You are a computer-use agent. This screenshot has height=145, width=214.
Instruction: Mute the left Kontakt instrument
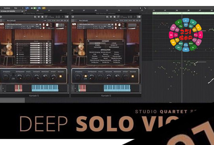(44, 28)
